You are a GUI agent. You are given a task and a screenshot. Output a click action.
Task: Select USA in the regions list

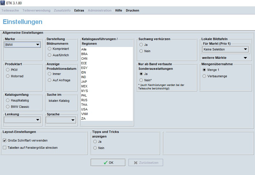(x=84, y=109)
